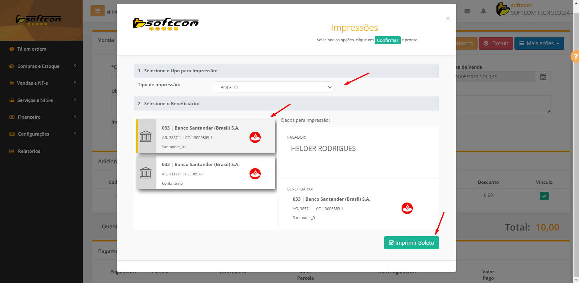
Task: Click the hamburger menu toggle icon
Action: coord(97,11)
